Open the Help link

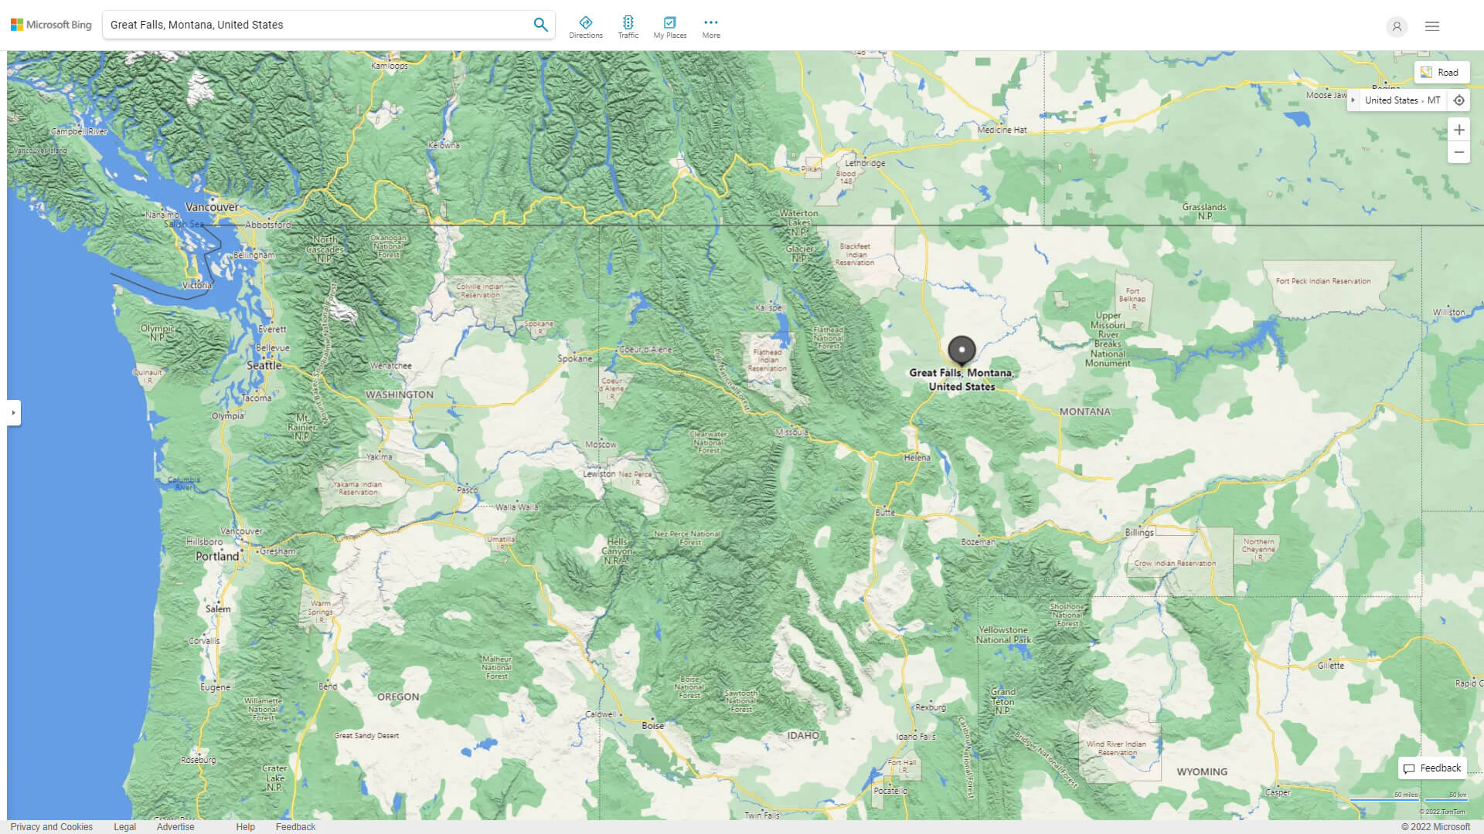(245, 826)
